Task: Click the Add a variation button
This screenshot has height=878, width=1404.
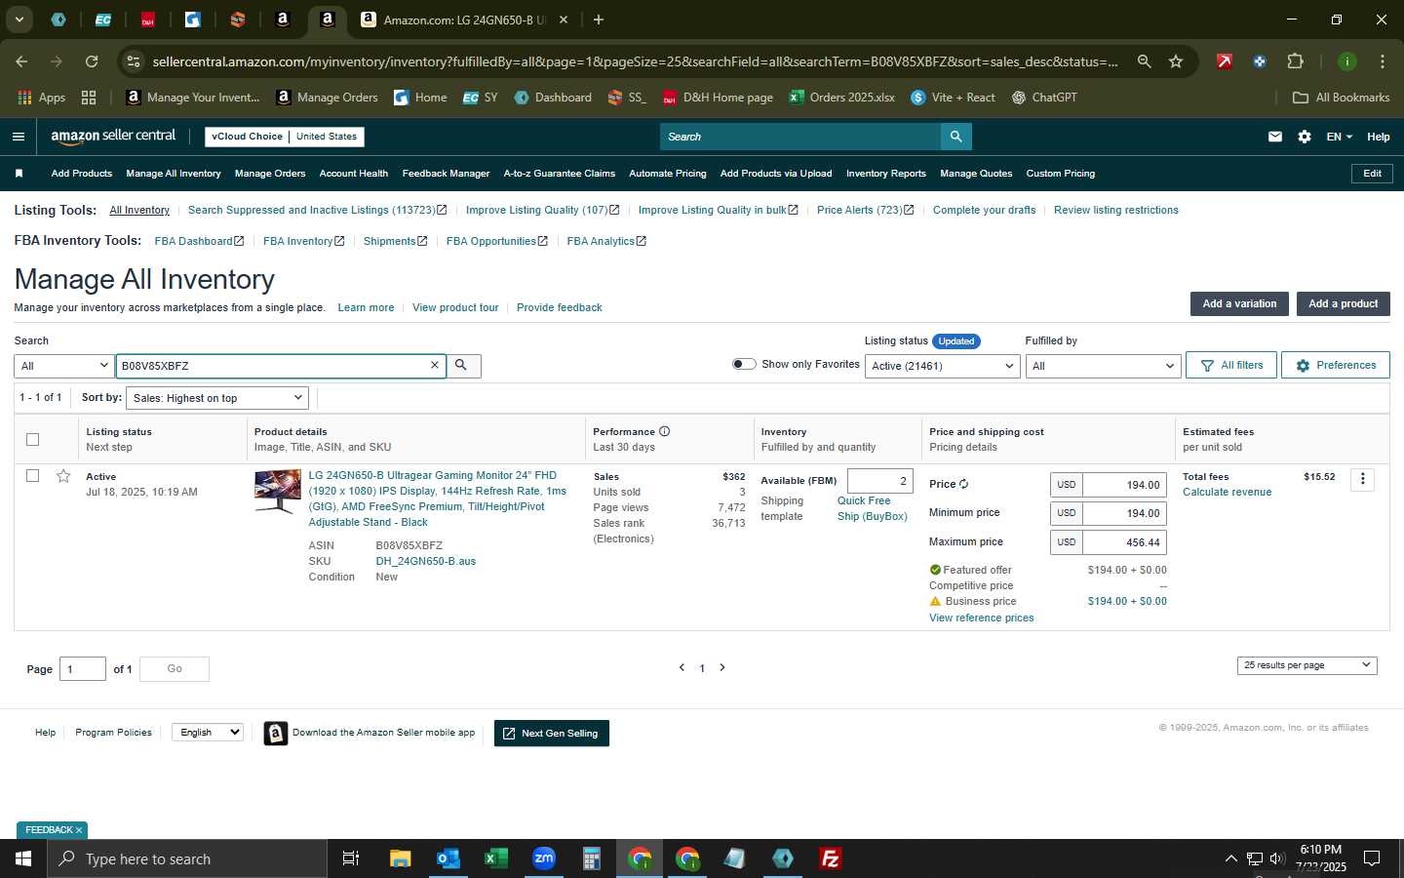Action: (x=1239, y=303)
